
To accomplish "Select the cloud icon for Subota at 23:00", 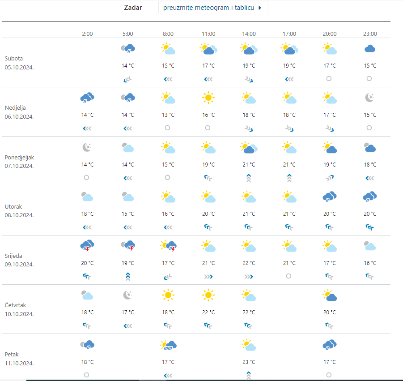I will click(369, 49).
